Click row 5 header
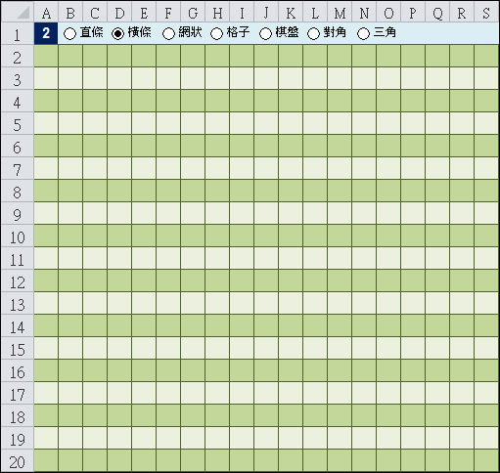This screenshot has height=473, width=500. click(18, 123)
